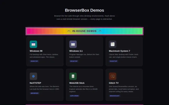Screen dimensions: 169x105
Task: Click 'Where the web was born' description
Action: click(x=45, y=88)
